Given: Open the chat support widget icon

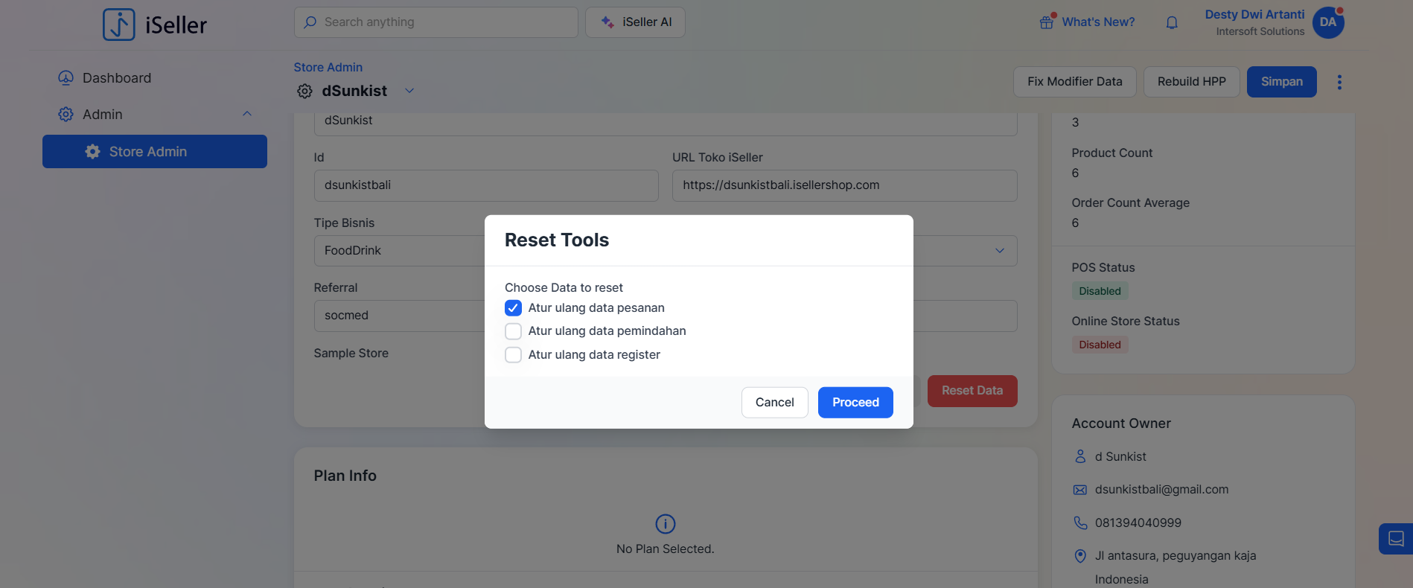Looking at the screenshot, I should point(1396,539).
